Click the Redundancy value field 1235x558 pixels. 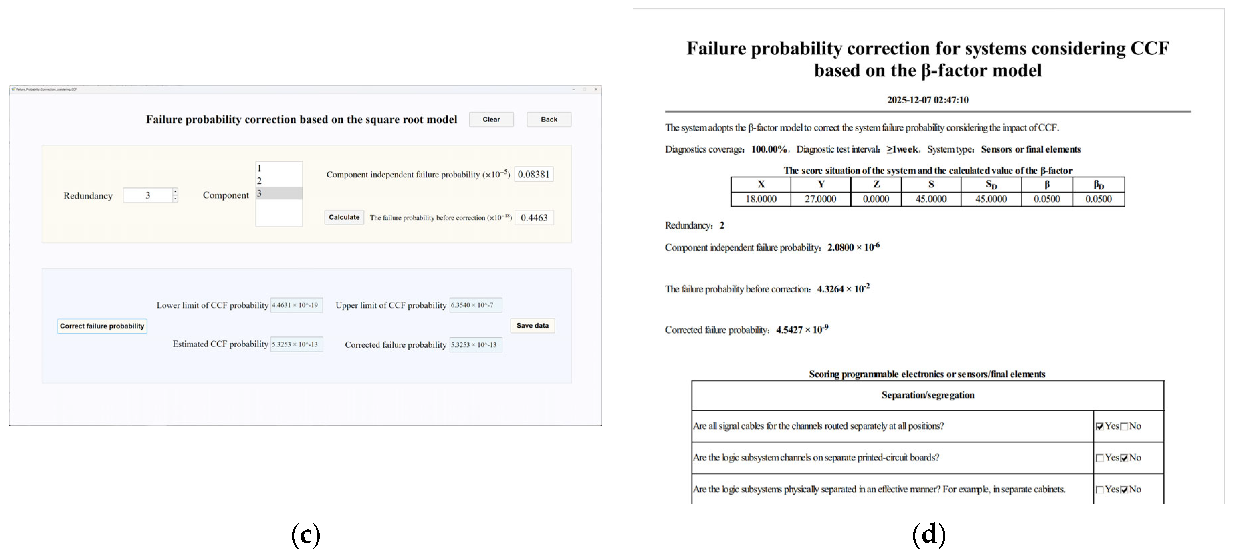pyautogui.click(x=148, y=195)
